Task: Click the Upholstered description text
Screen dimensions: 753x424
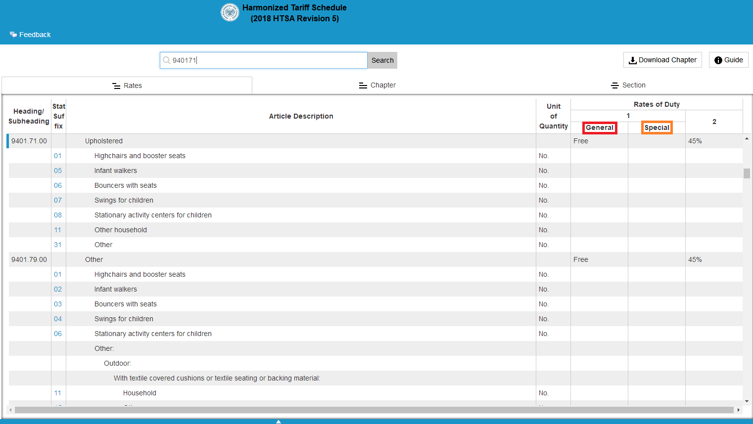Action: (104, 141)
